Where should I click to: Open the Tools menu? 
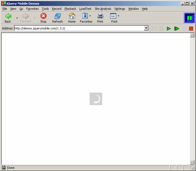(x=45, y=9)
